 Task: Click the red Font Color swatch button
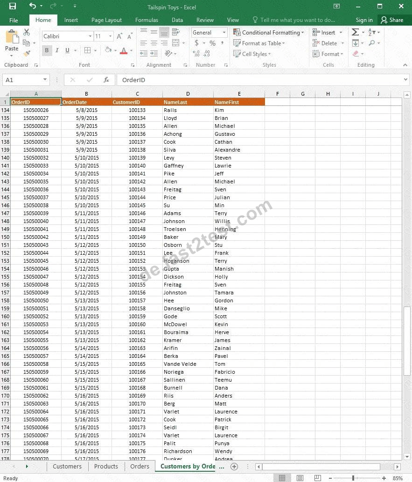click(124, 50)
